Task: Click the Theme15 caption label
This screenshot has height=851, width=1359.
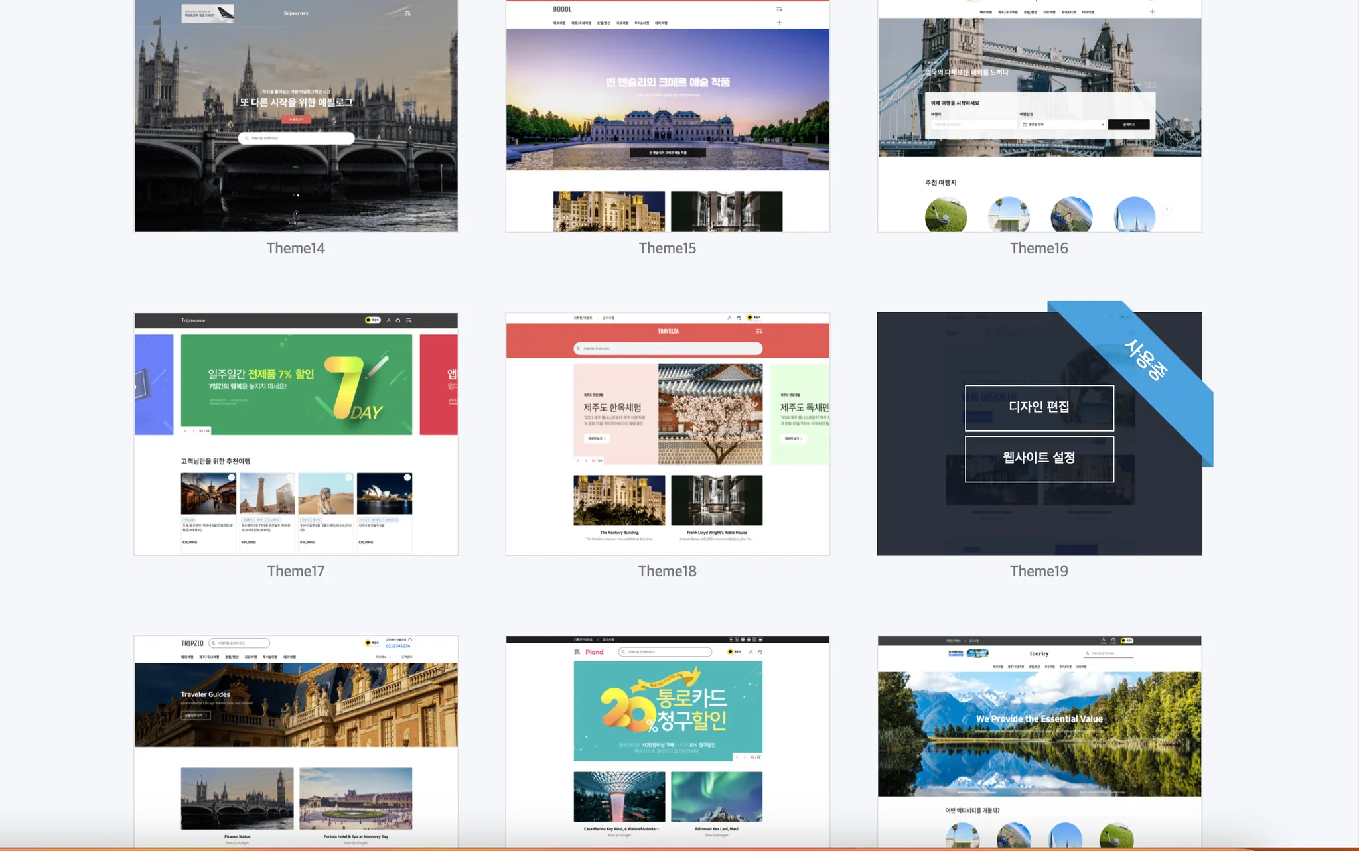Action: 668,249
